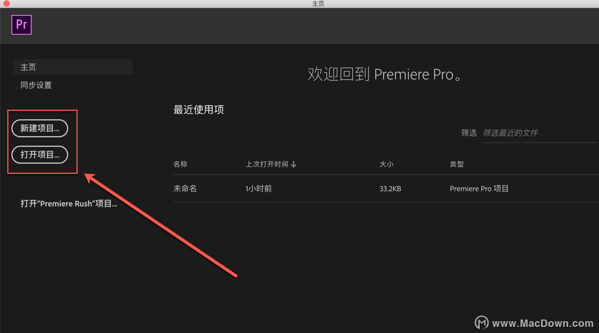Click the 1小时前 cell
Image resolution: width=599 pixels, height=333 pixels.
pyautogui.click(x=259, y=188)
